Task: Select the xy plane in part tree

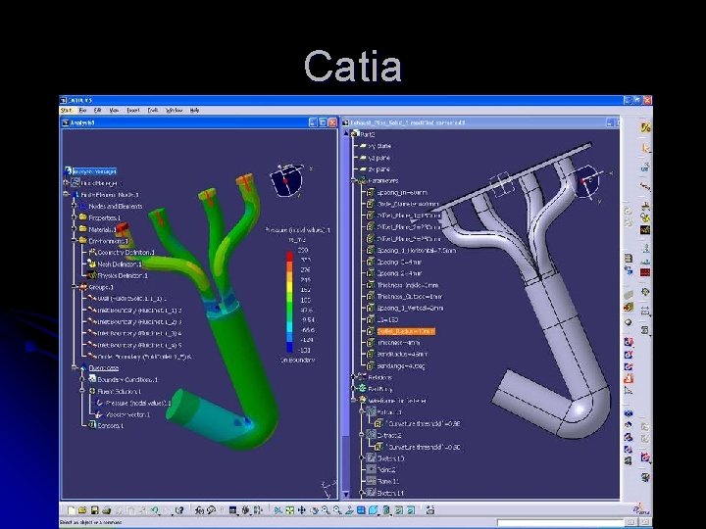Action: 379,146
